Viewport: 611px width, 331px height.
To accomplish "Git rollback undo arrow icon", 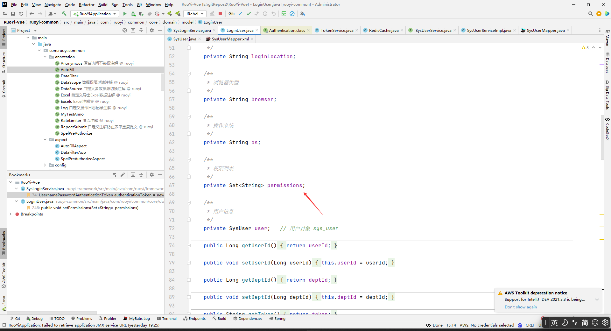I will 273,14.
